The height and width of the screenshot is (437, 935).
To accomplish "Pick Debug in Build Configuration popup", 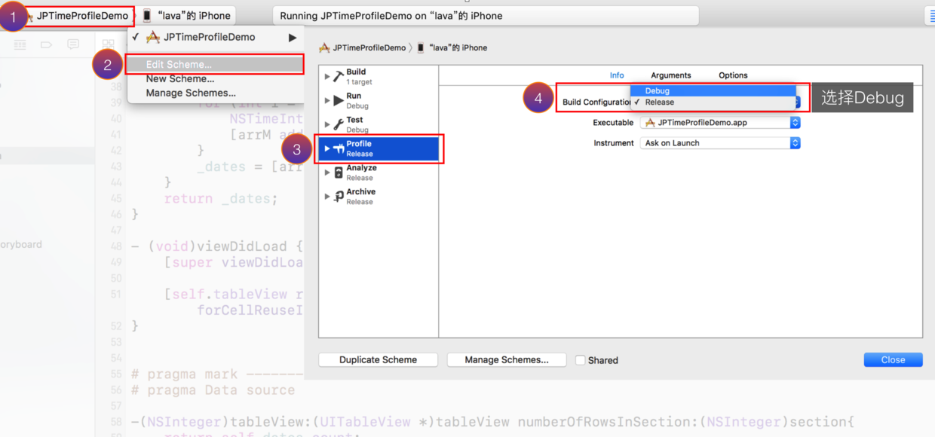I will [713, 90].
